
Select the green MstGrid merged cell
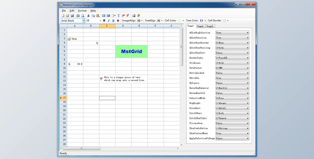[x=131, y=51]
